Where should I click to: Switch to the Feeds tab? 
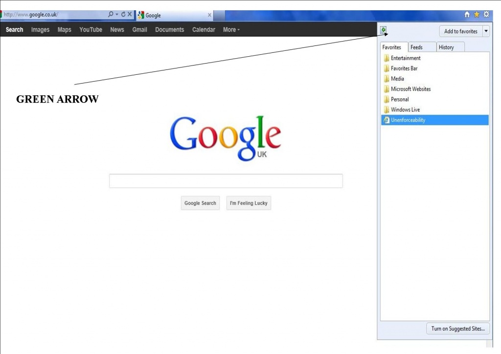(x=416, y=47)
